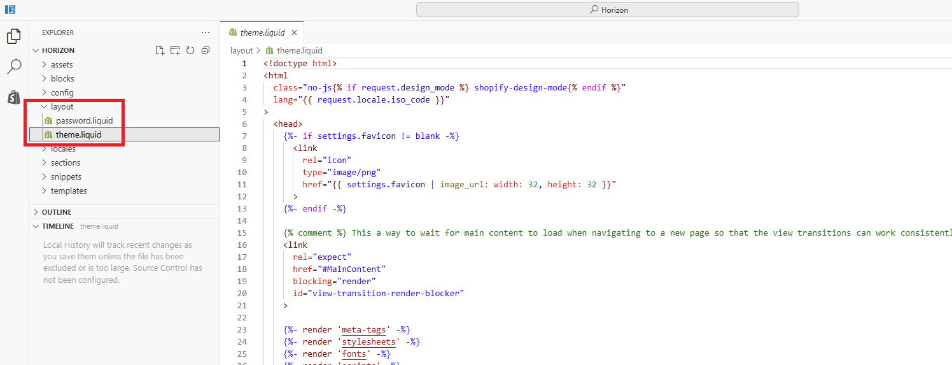Open the Search view in activity bar
This screenshot has height=365, width=952.
click(14, 66)
